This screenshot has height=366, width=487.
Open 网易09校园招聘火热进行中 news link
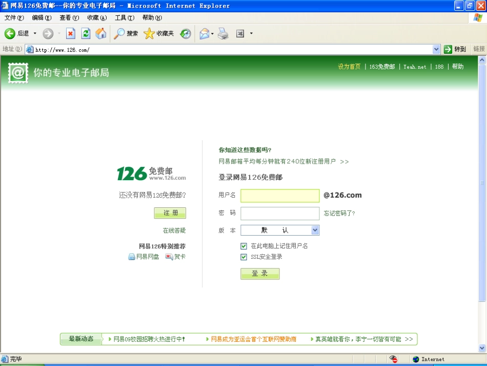pos(149,339)
